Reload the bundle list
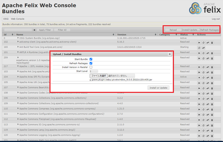Viewport: 223px width, 142px height. pos(173,30)
